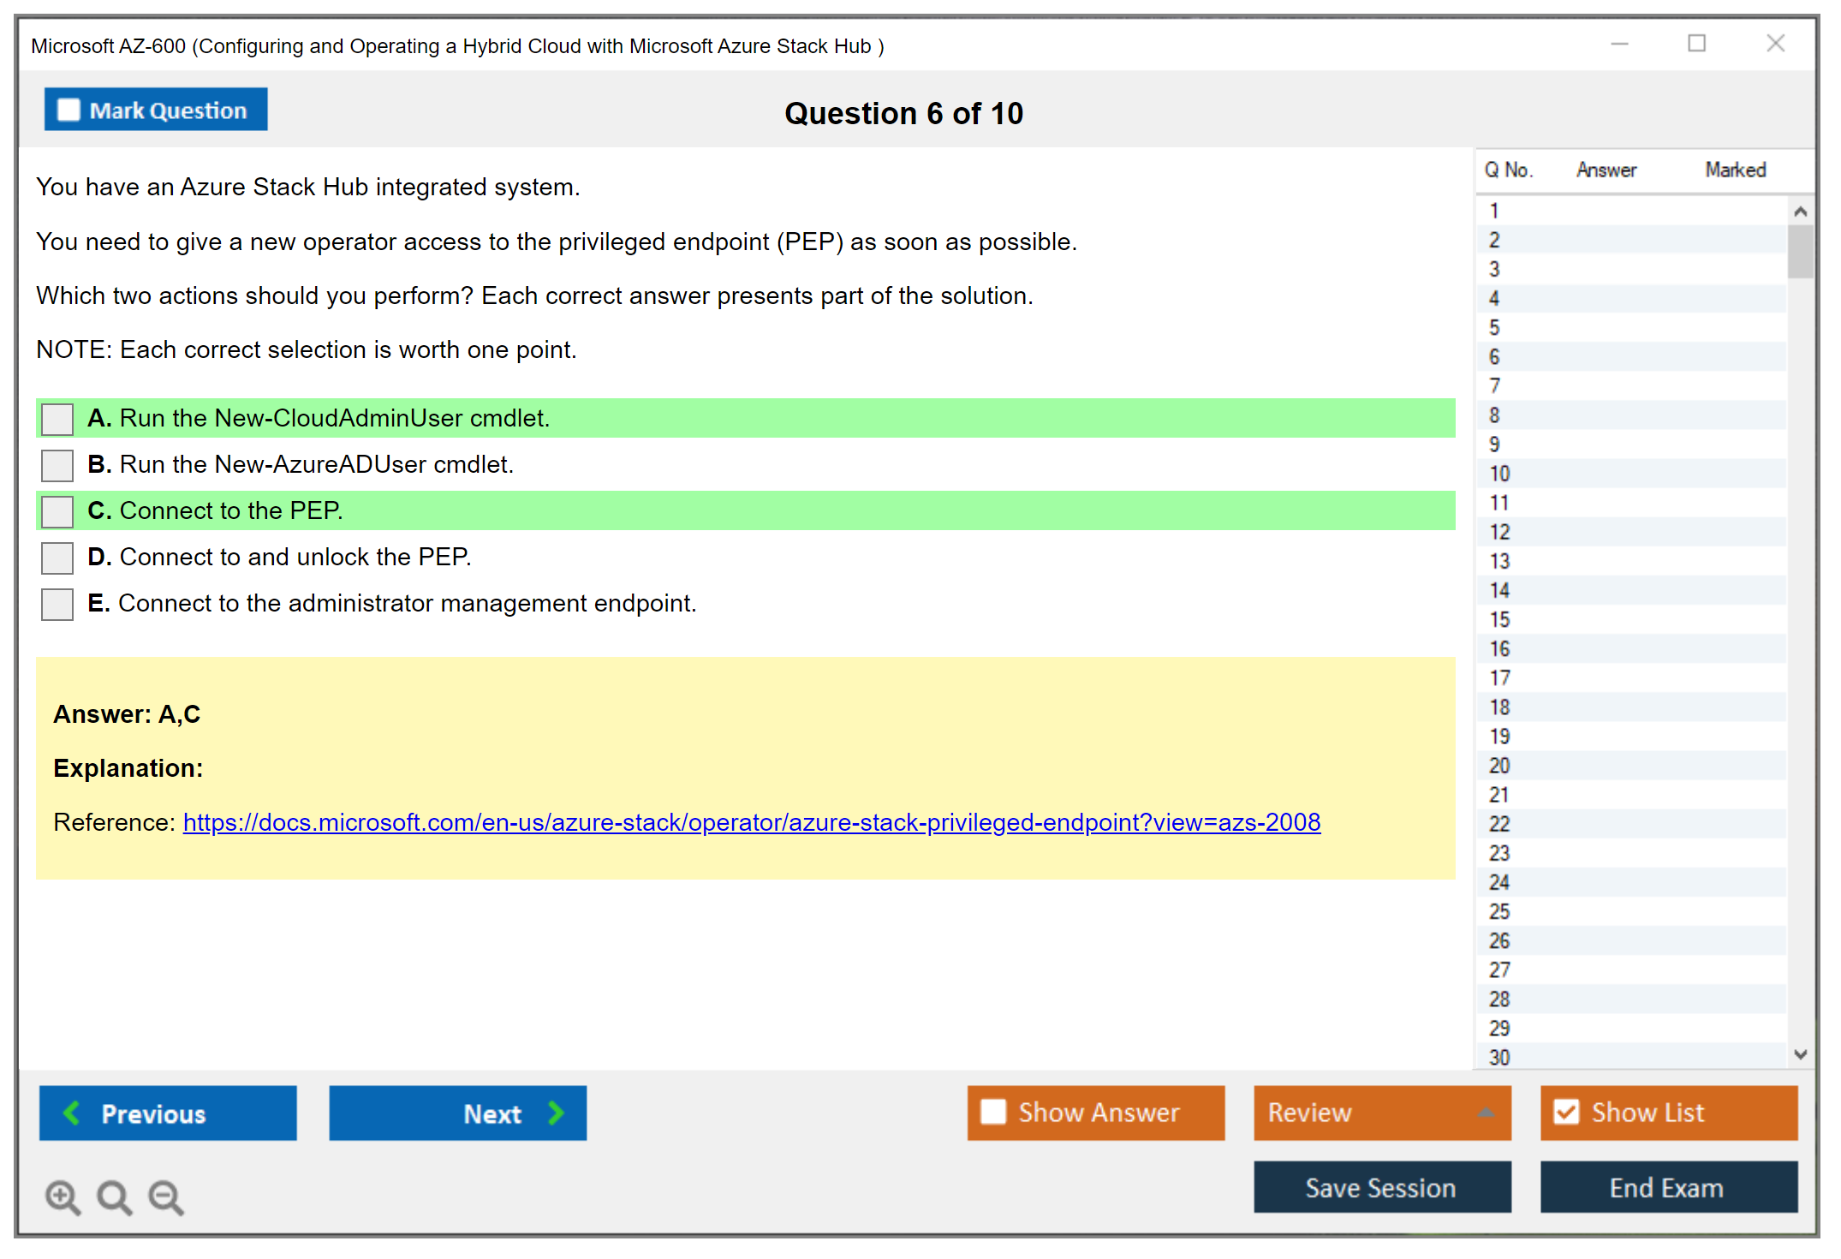Expand the Review dropdown menu

pyautogui.click(x=1486, y=1113)
